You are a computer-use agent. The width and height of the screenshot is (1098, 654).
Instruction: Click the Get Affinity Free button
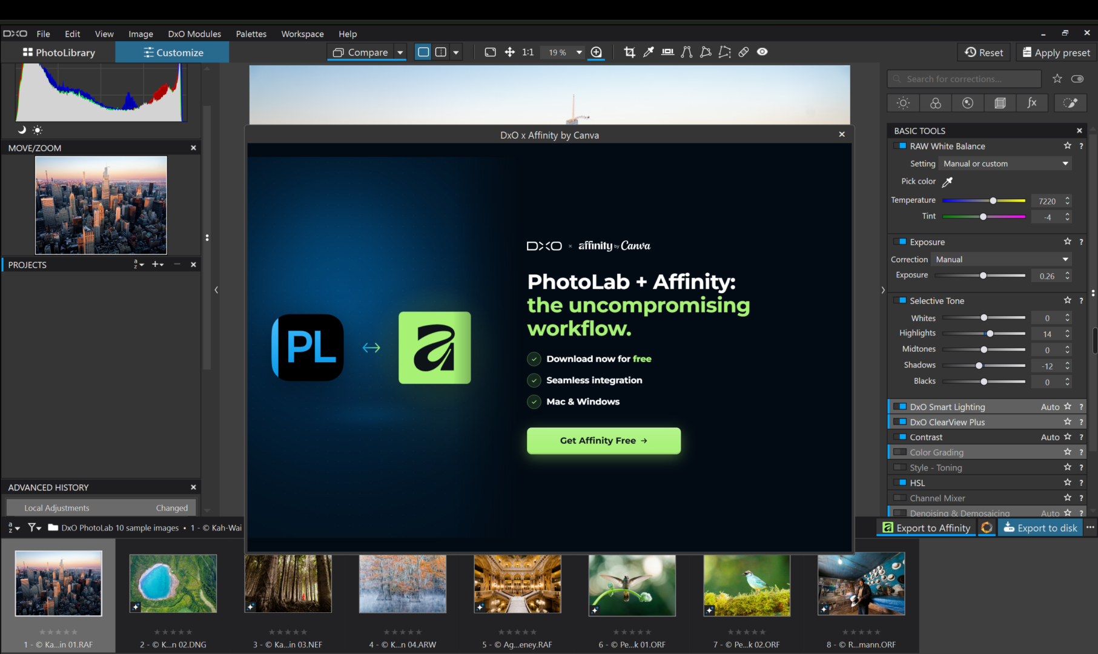coord(604,440)
